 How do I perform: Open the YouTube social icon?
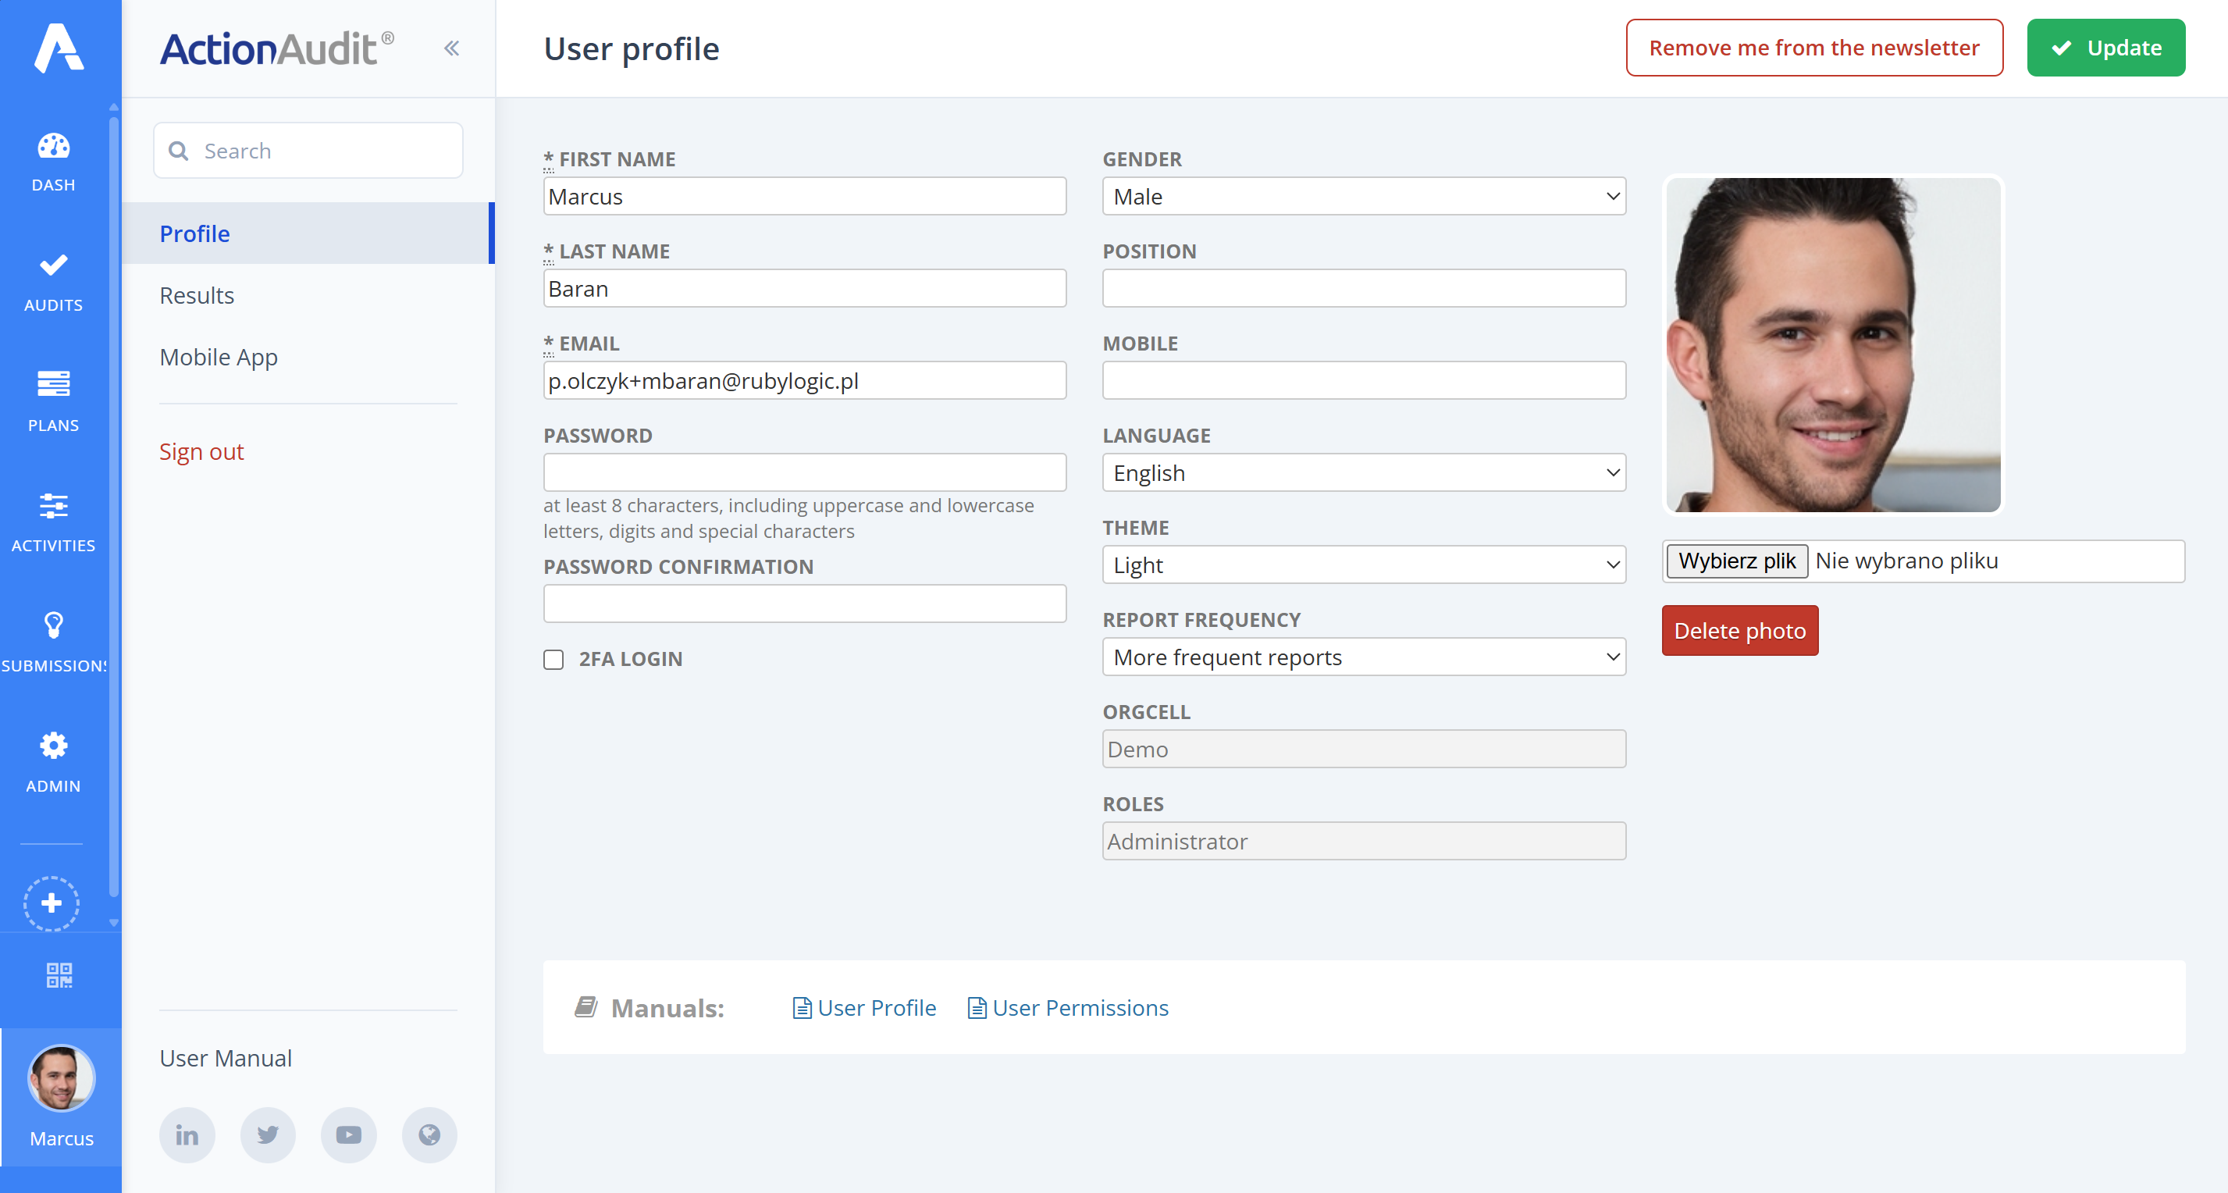tap(348, 1135)
